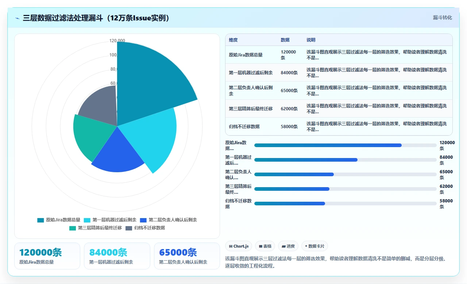
Task: Open the 84000条 第一层机器过滤后剩余 stat card
Action: pos(117,256)
